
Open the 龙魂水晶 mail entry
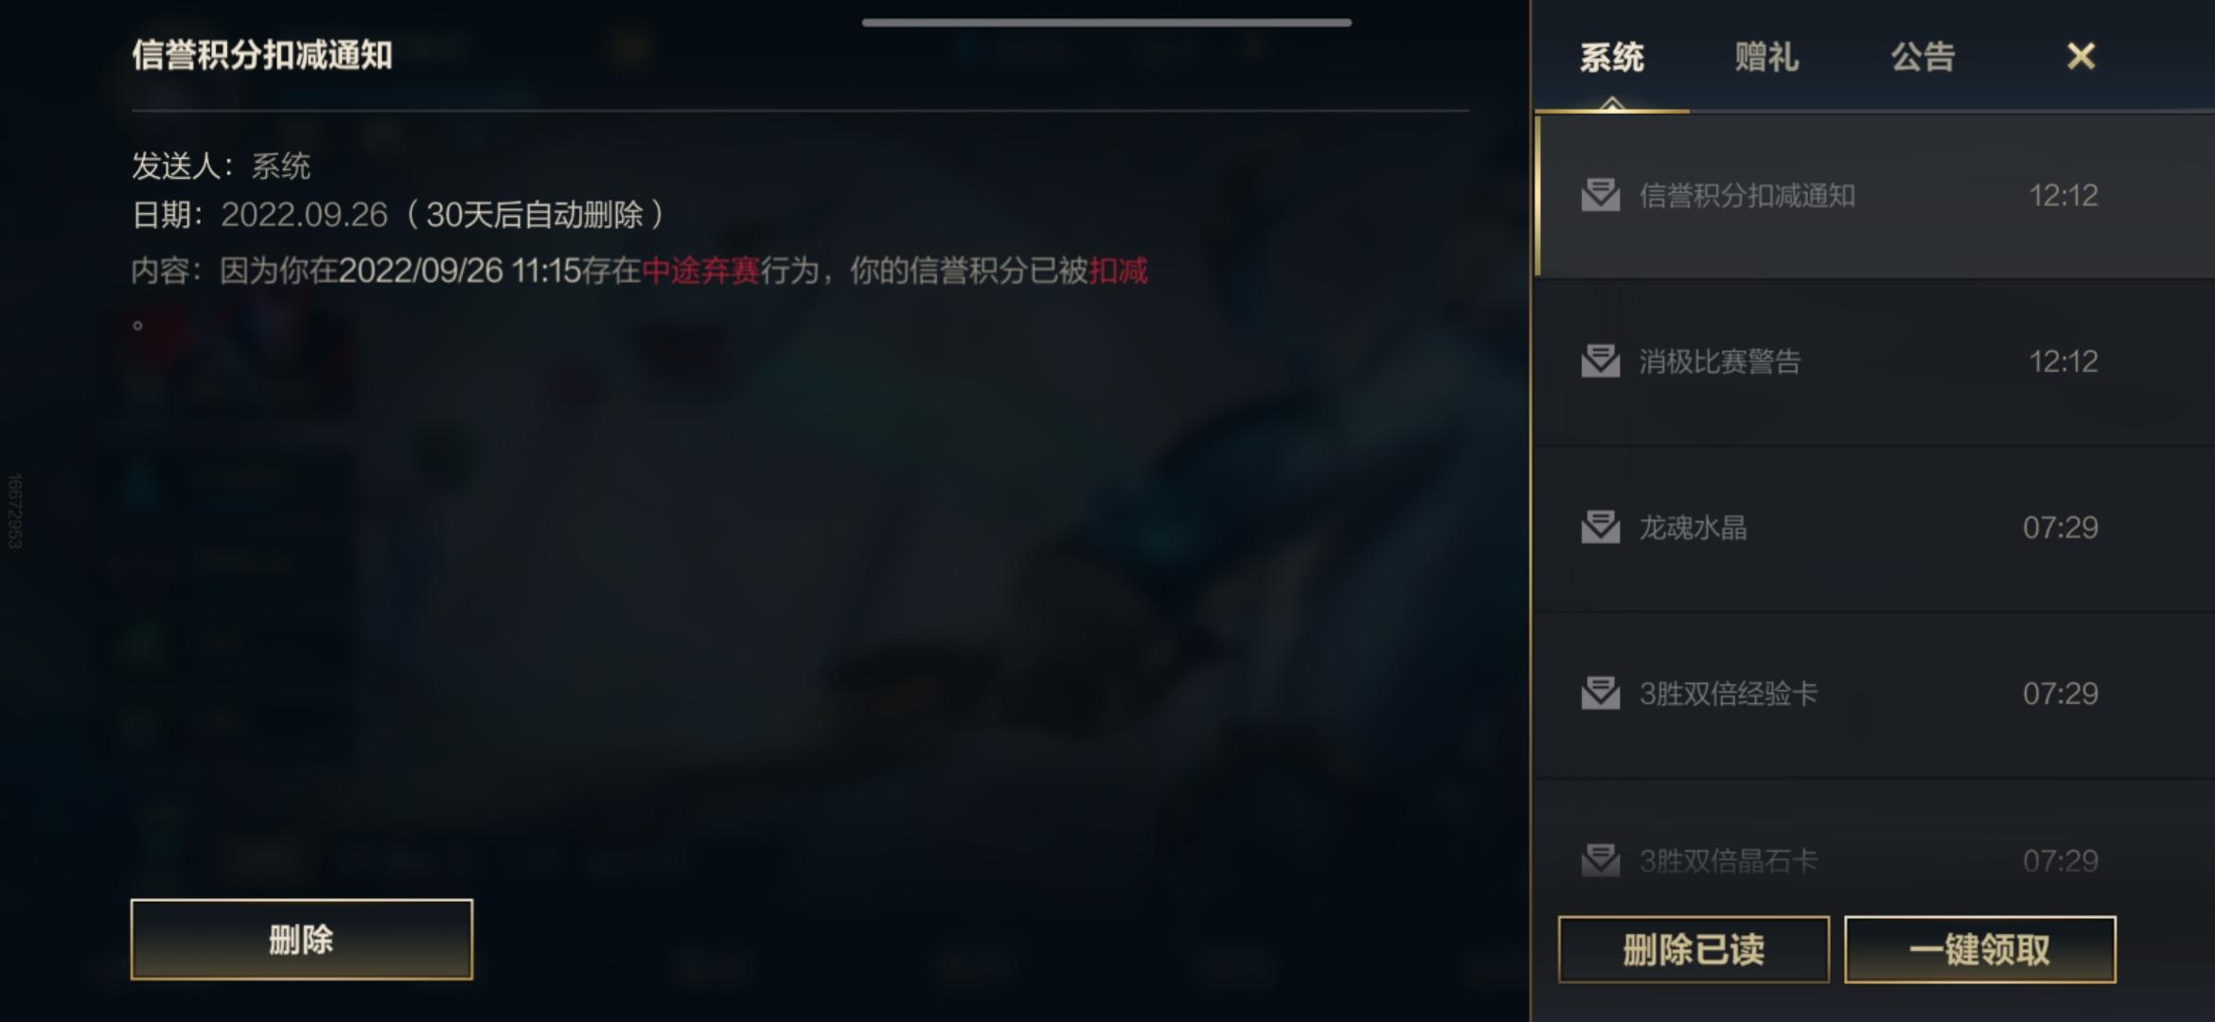click(x=1874, y=528)
